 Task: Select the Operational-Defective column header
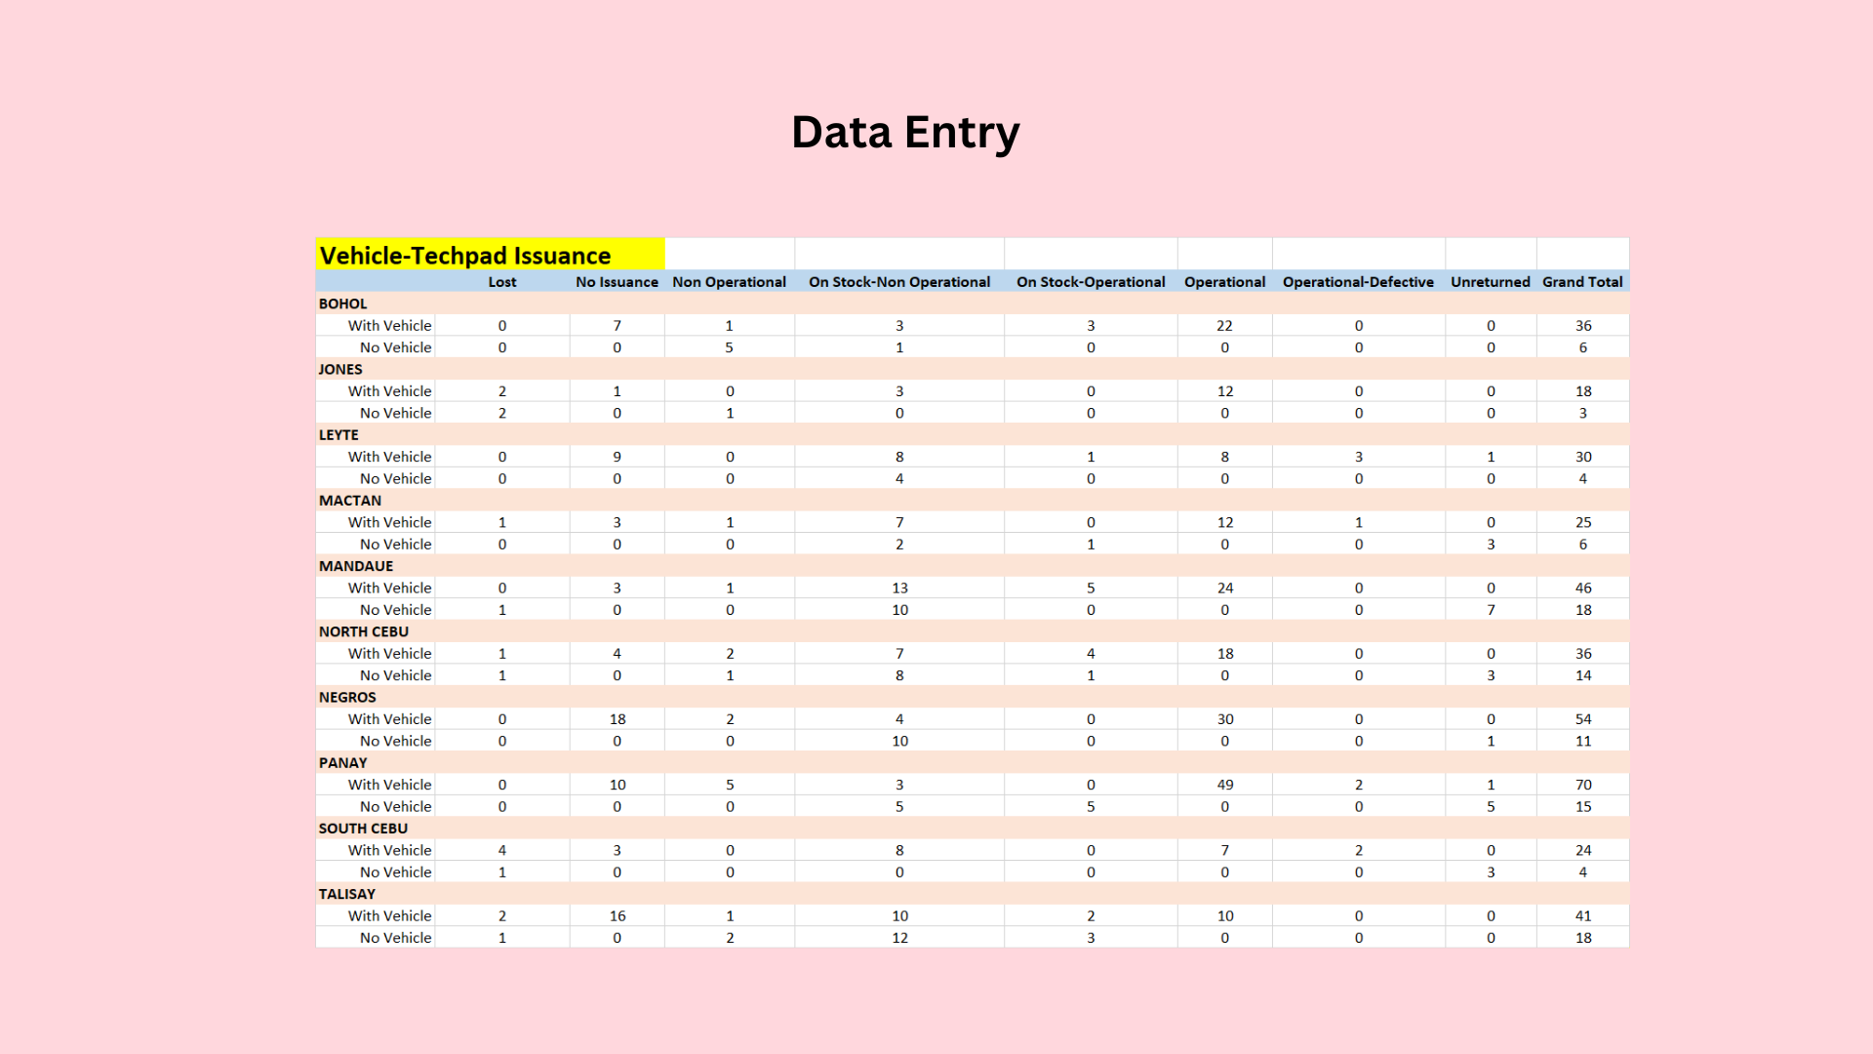(x=1358, y=282)
